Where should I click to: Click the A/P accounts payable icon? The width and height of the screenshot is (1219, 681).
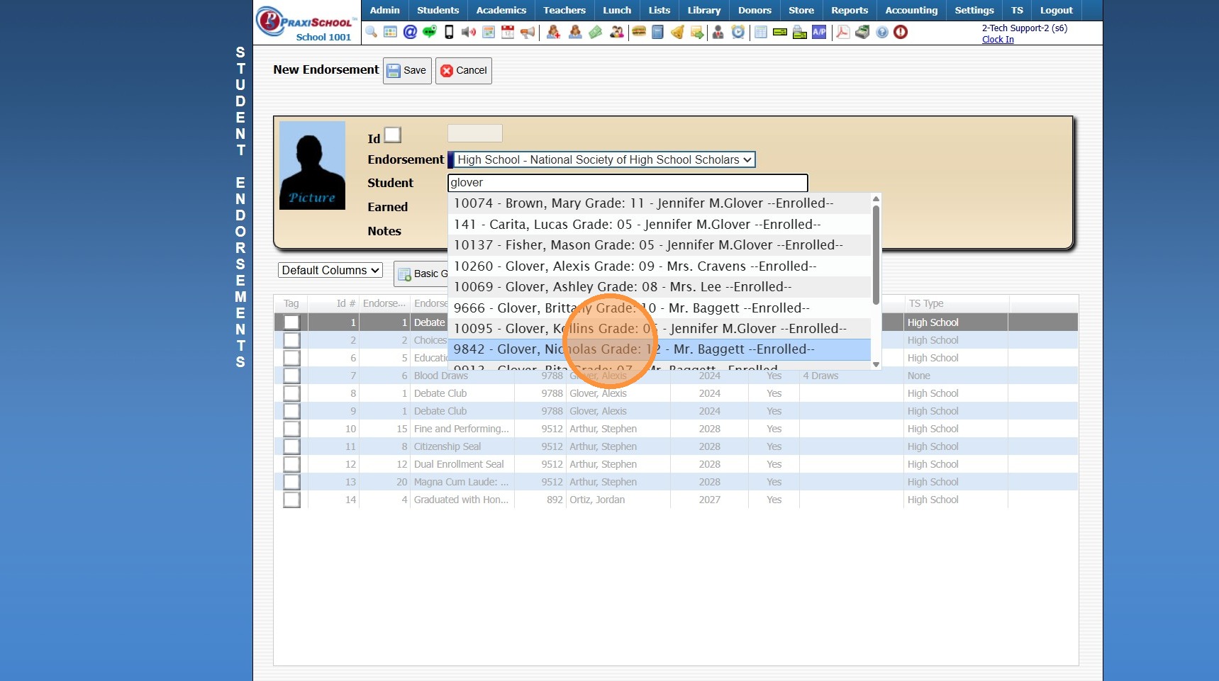coord(819,32)
